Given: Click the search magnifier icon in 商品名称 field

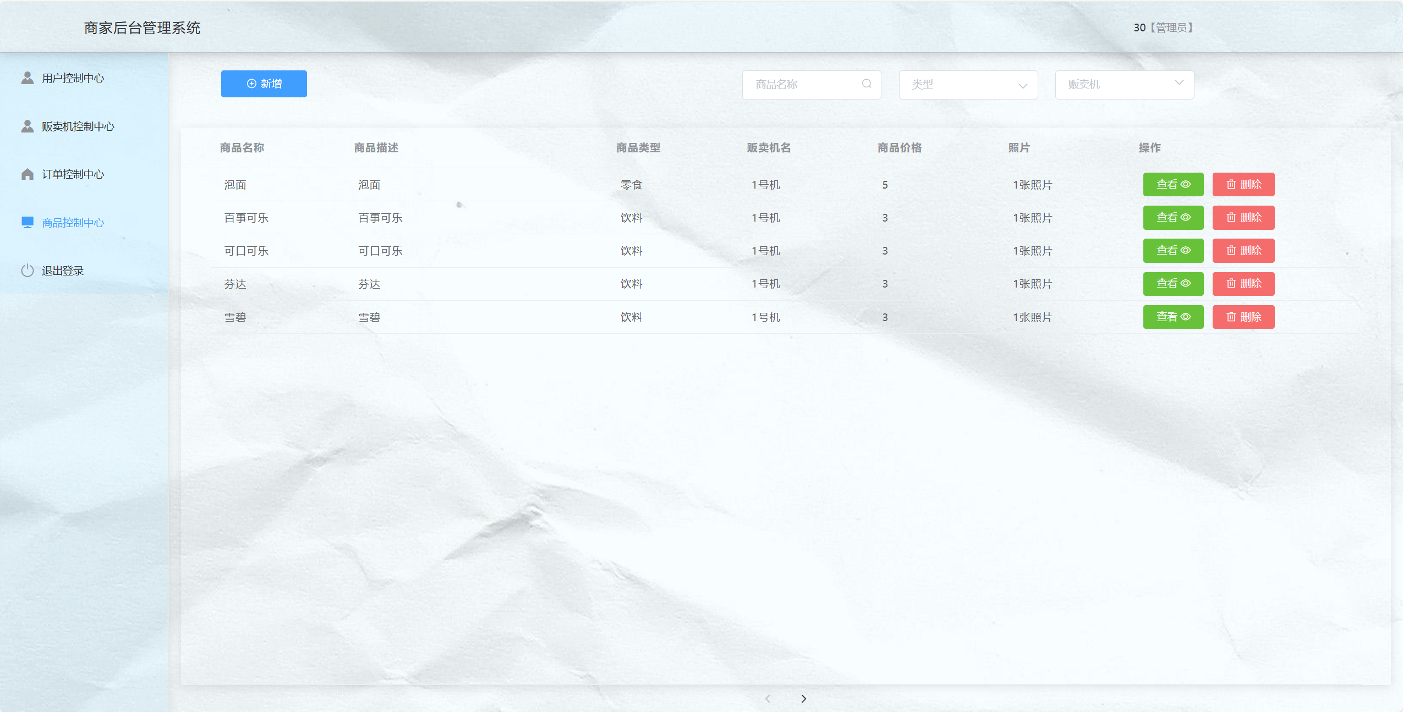Looking at the screenshot, I should (x=867, y=84).
